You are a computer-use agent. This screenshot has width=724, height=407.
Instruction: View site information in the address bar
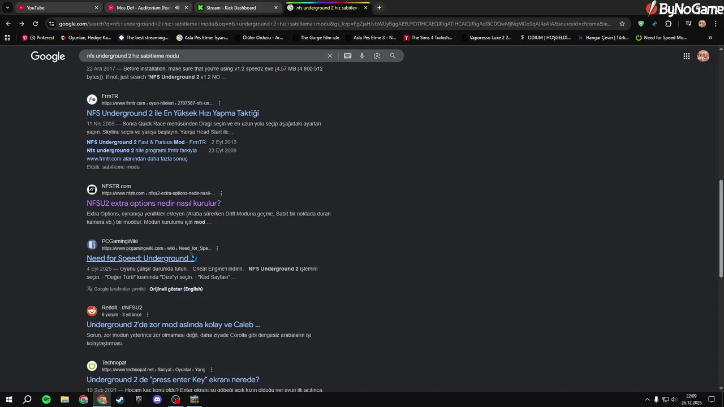tap(51, 24)
